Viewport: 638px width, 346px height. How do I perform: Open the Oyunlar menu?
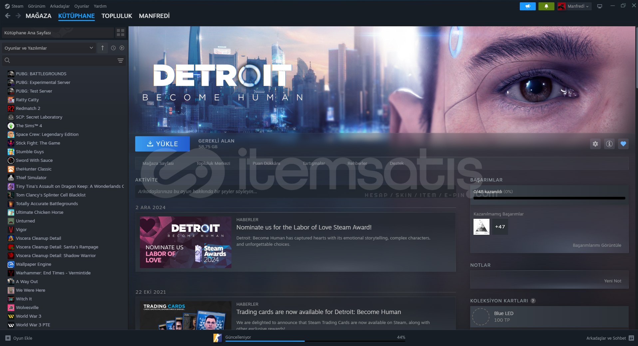(x=82, y=6)
